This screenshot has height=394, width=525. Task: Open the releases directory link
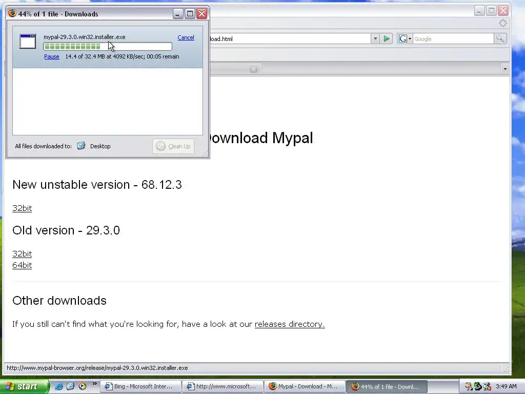pos(290,324)
